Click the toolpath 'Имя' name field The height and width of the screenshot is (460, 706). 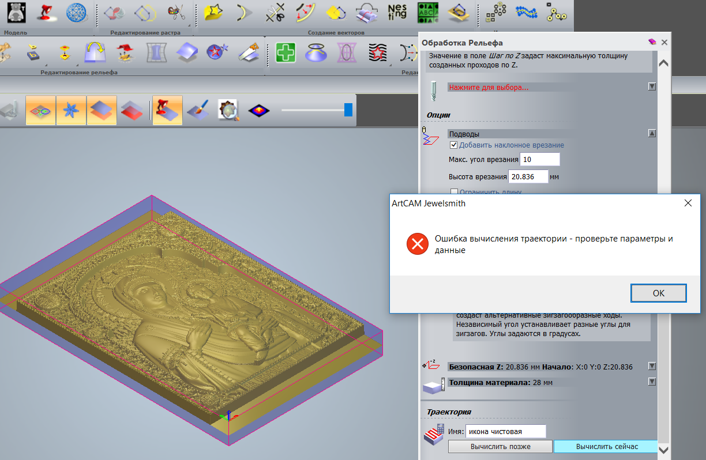505,431
